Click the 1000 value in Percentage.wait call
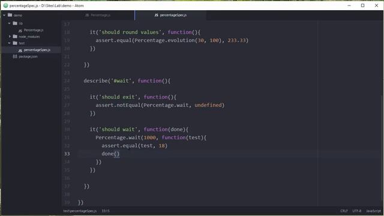The width and height of the screenshot is (384, 216). 149,137
